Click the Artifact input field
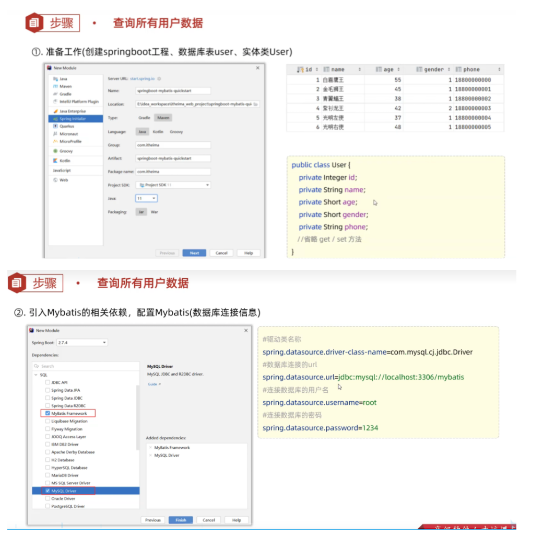Image resolution: width=543 pixels, height=534 pixels. [x=173, y=158]
